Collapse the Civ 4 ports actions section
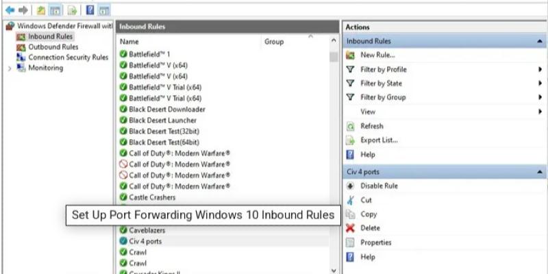Screen dimensions: 548x274 point(539,172)
